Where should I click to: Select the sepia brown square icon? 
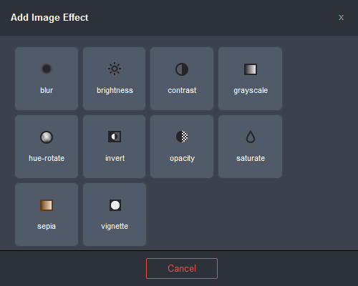click(x=47, y=205)
